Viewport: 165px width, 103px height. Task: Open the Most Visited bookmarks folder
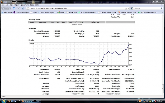pyautogui.click(x=7, y=12)
